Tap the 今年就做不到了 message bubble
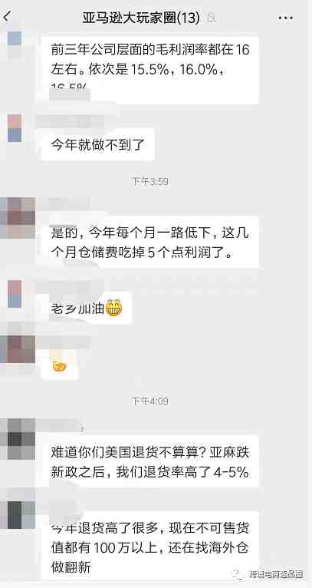The height and width of the screenshot is (588, 312). (x=97, y=145)
